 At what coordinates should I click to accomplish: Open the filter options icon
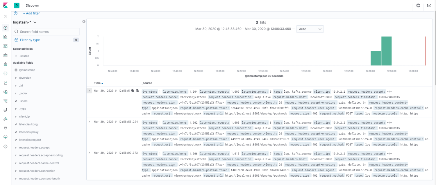pos(15,13)
